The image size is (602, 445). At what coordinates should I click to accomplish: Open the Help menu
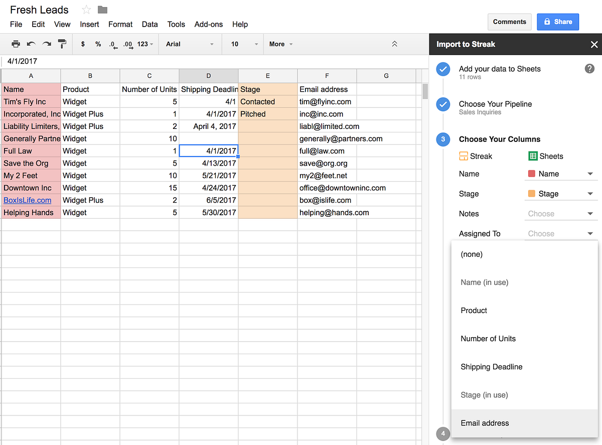click(x=240, y=24)
